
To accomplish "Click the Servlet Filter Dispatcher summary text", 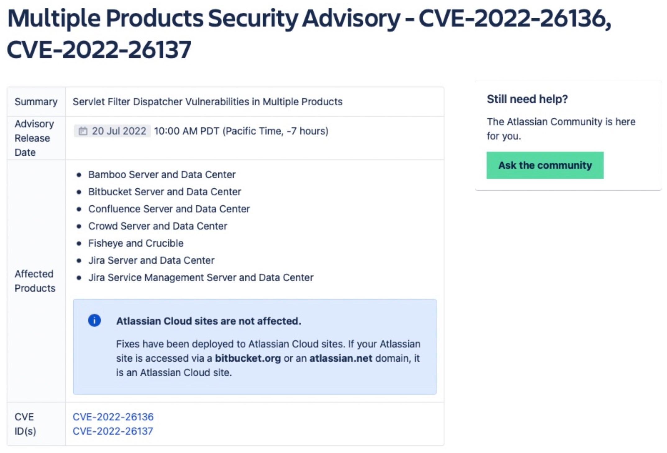I will tap(207, 102).
